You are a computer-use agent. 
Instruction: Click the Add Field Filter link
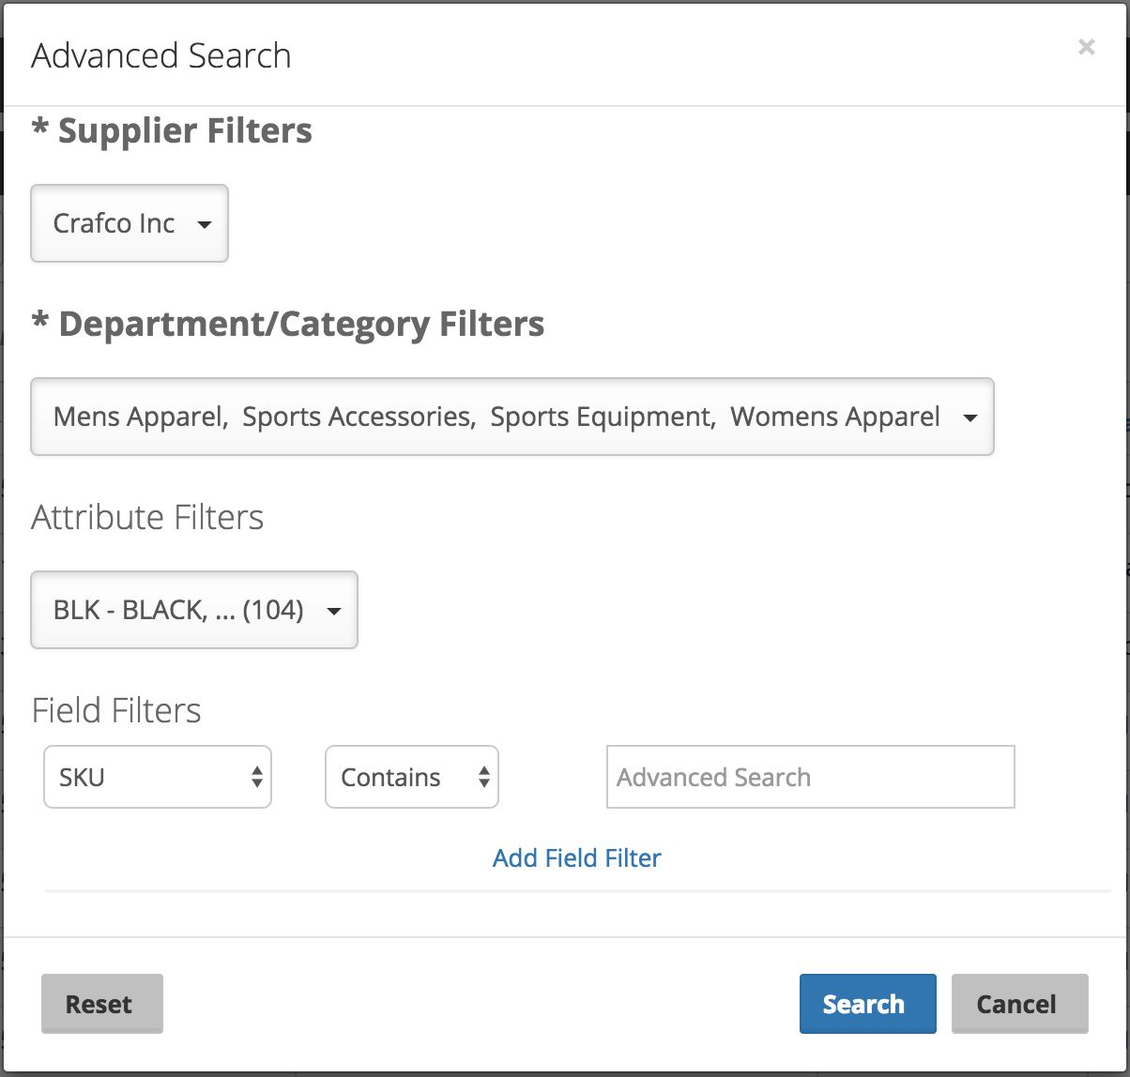tap(576, 857)
